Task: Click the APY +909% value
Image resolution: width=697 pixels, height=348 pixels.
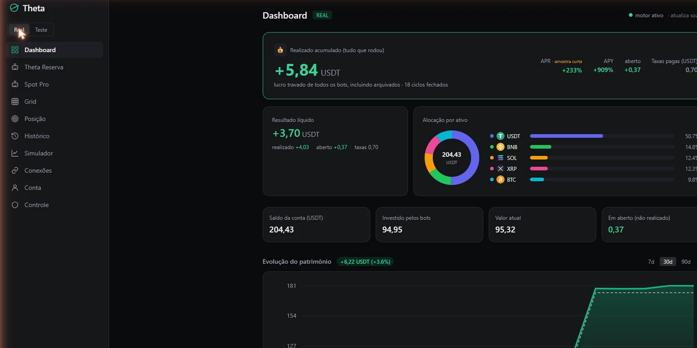Action: tap(603, 70)
